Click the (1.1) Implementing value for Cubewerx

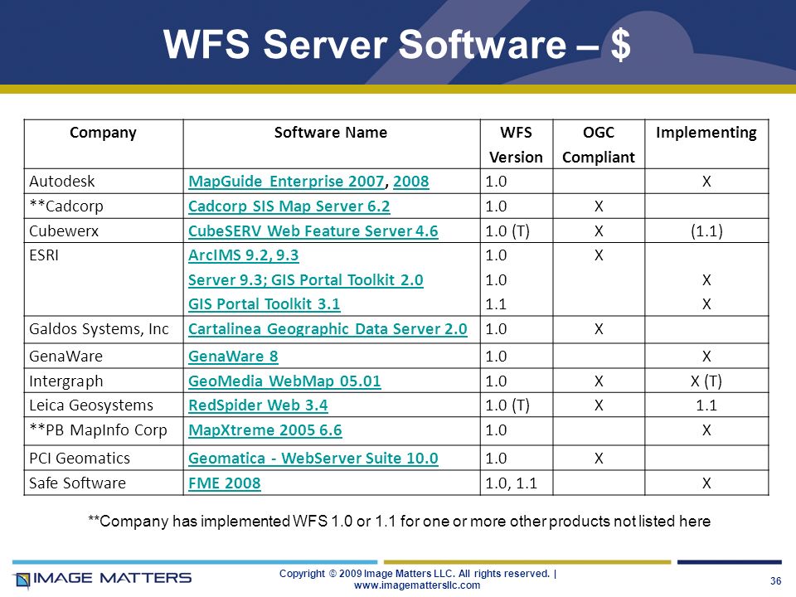pos(706,231)
